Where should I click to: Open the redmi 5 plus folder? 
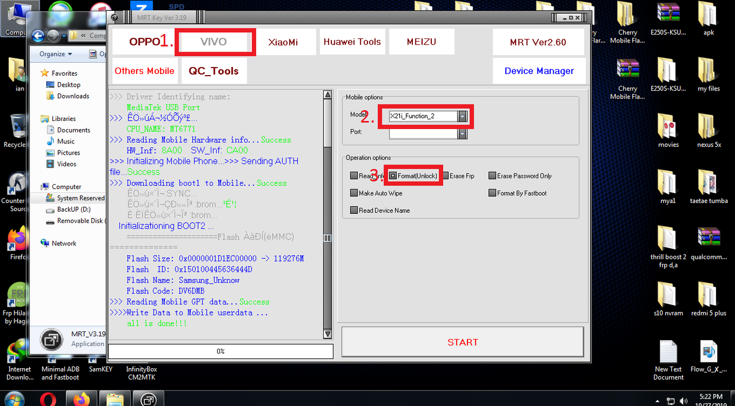(x=709, y=299)
